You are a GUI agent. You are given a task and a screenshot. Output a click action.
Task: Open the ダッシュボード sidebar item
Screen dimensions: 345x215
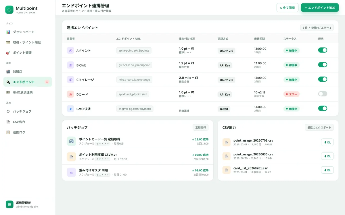(x=28, y=32)
